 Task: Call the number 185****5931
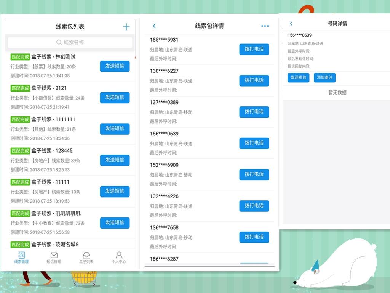(x=254, y=49)
